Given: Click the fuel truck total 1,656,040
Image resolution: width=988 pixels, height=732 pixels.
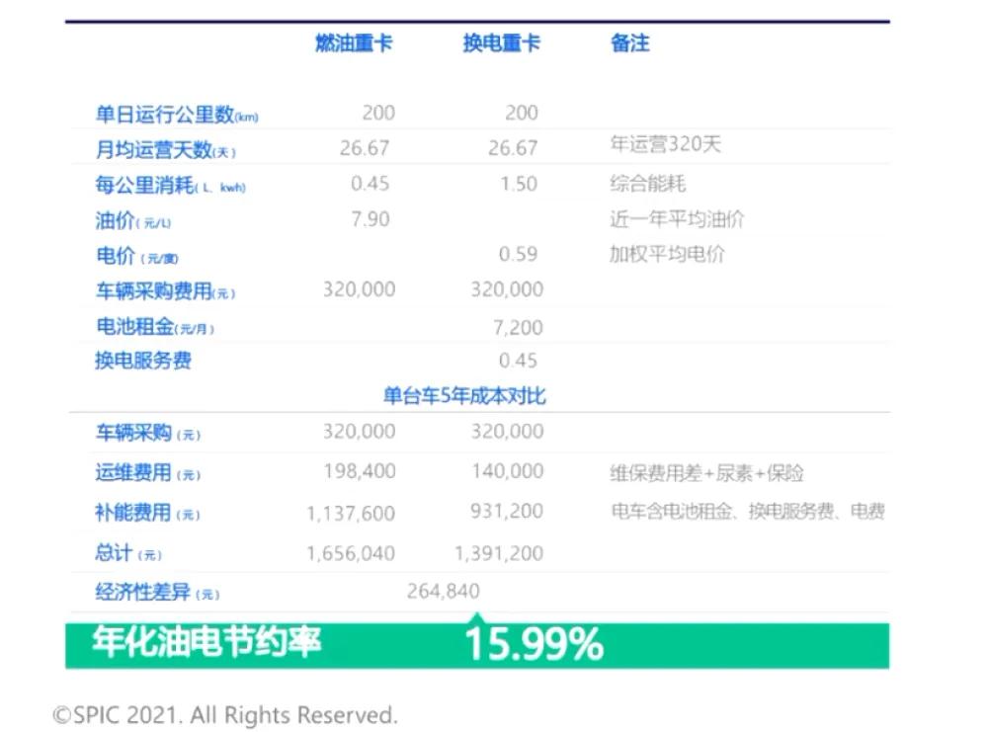Looking at the screenshot, I should point(351,553).
